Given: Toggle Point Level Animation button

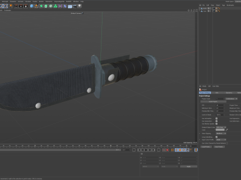Looking at the screenshot, I should pyautogui.click(x=191, y=150).
